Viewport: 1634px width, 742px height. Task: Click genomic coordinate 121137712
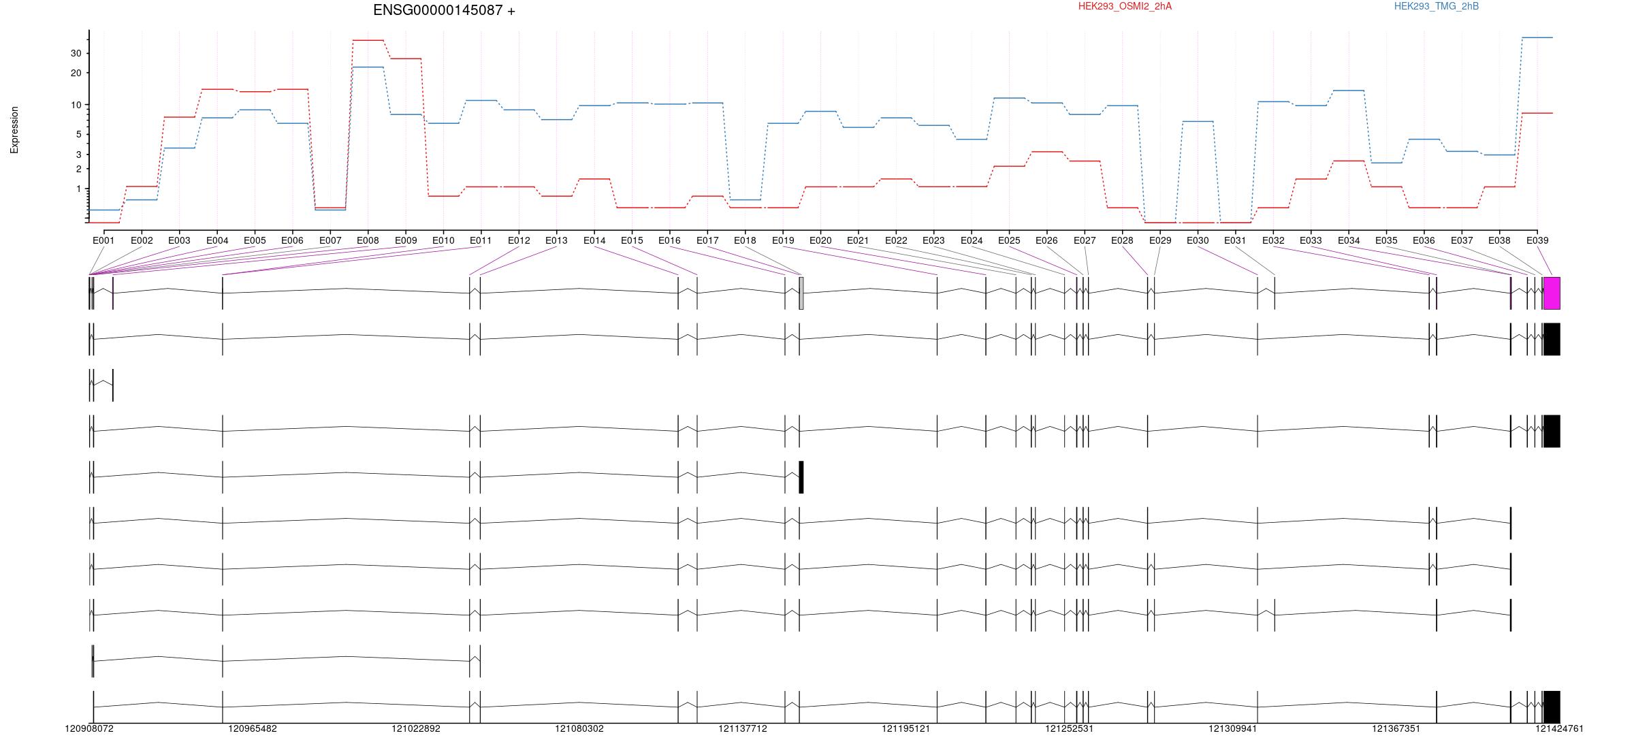pyautogui.click(x=743, y=728)
